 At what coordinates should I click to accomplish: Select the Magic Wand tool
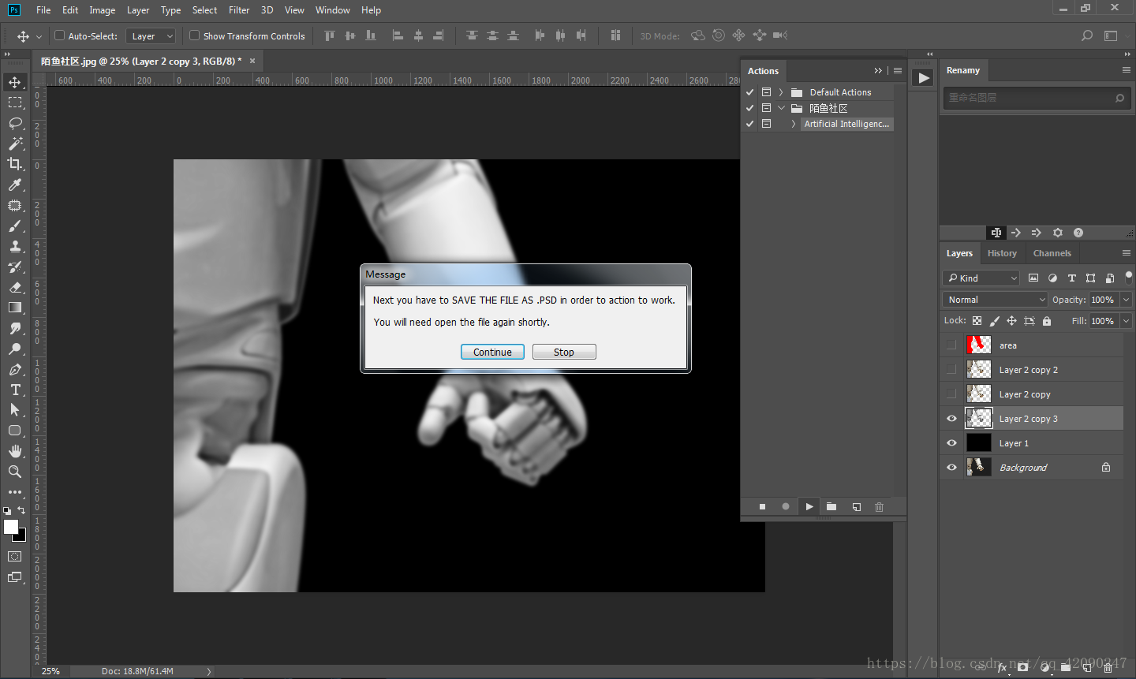15,144
